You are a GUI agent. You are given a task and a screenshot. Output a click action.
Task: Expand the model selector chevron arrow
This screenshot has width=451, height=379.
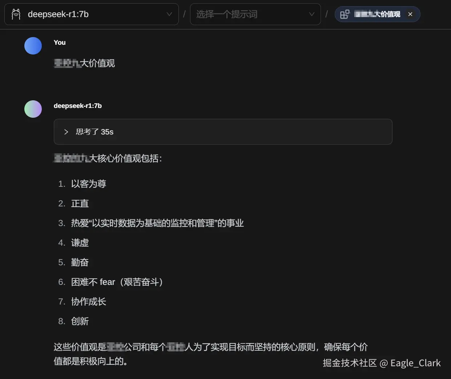coord(169,14)
